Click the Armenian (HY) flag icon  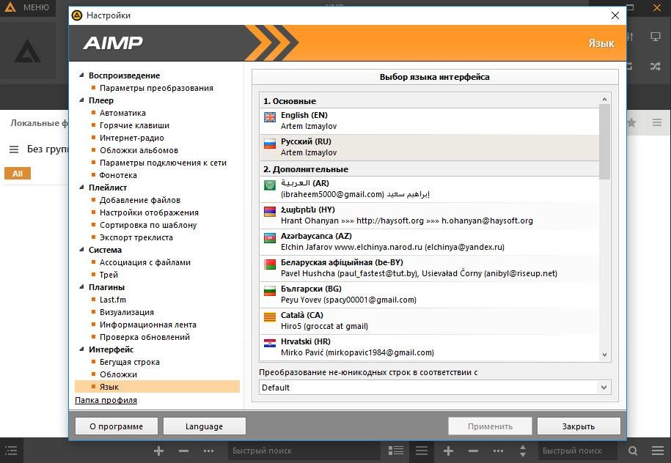click(x=270, y=211)
